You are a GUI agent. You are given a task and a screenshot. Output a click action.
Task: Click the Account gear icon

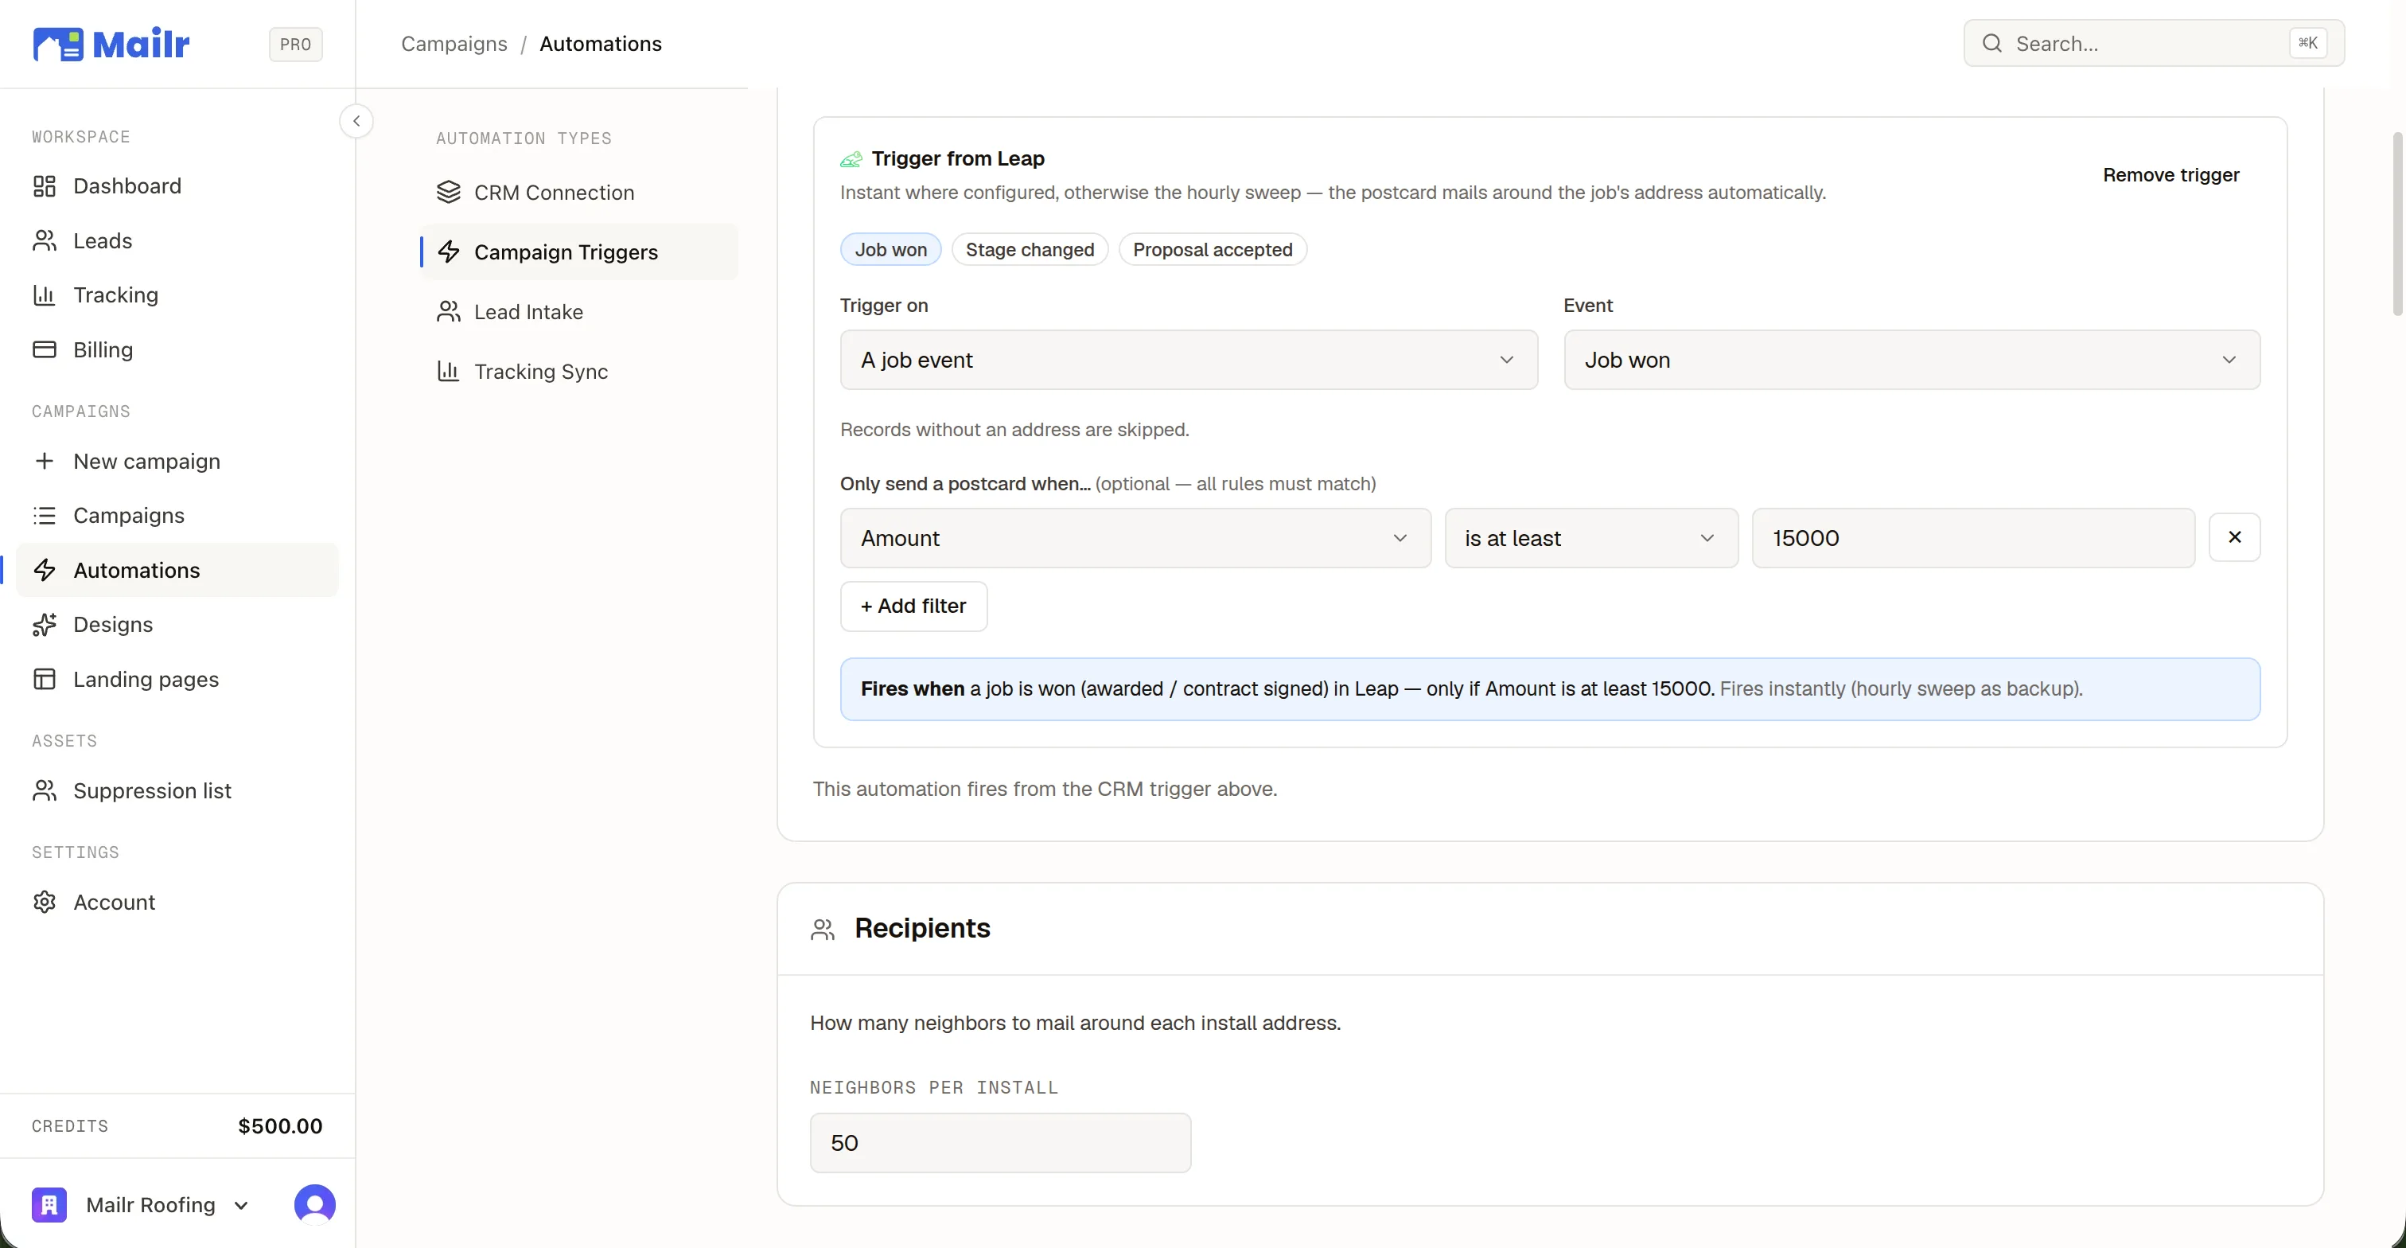(x=44, y=902)
